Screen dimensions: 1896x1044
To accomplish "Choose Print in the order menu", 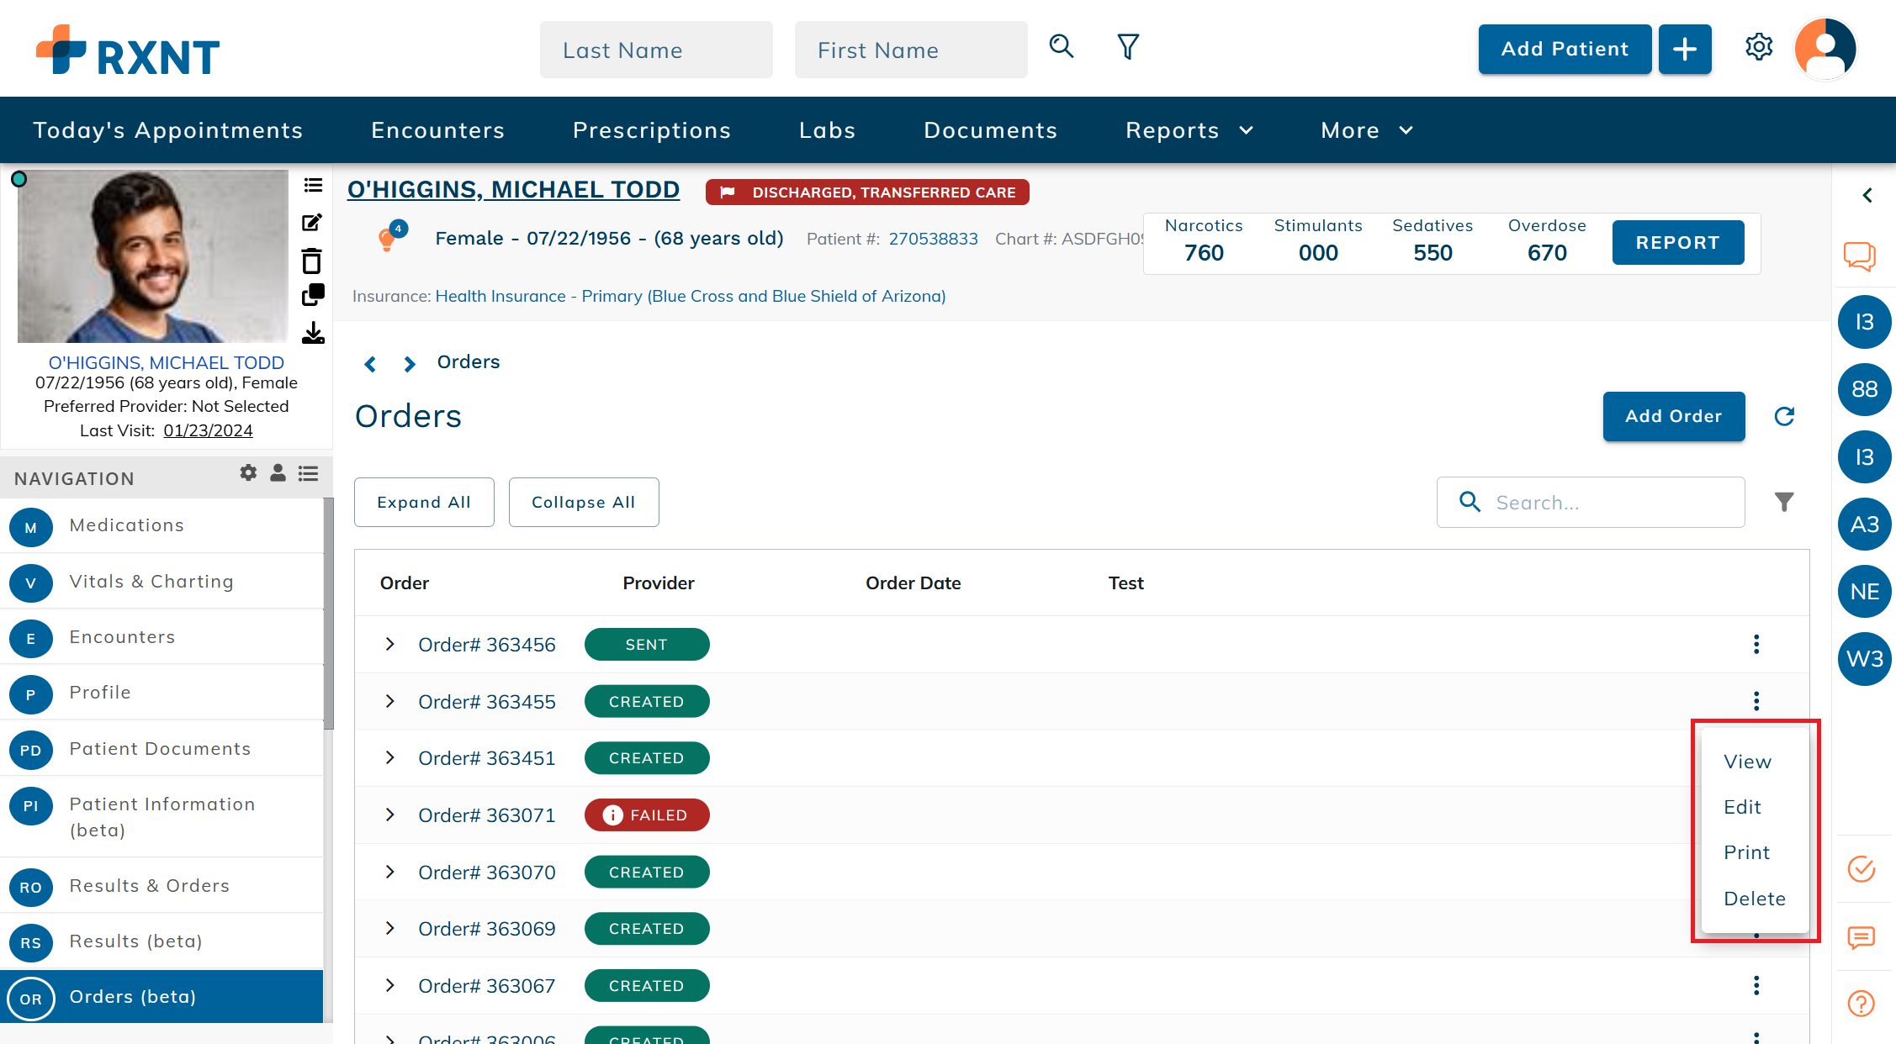I will tap(1746, 852).
